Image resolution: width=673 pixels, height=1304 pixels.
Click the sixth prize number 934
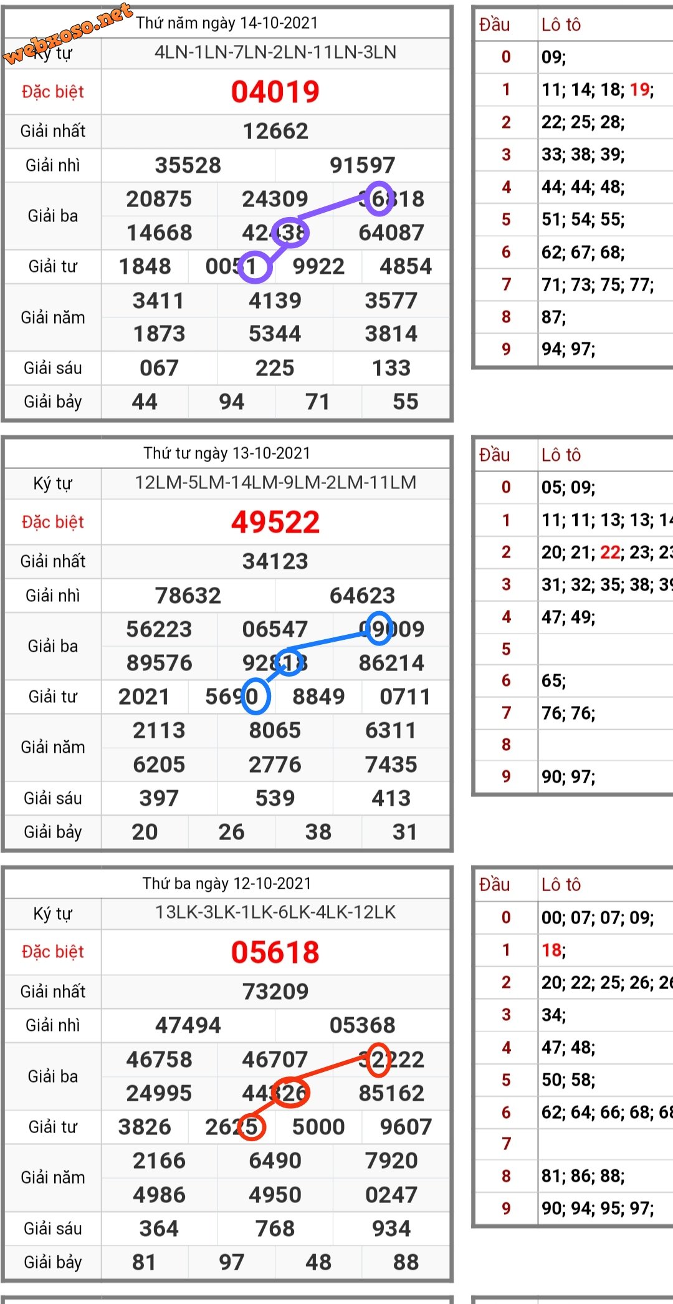[391, 1229]
